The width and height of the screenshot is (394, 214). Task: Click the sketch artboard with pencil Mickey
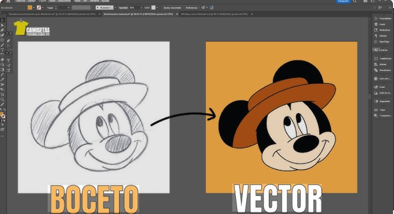pyautogui.click(x=94, y=117)
